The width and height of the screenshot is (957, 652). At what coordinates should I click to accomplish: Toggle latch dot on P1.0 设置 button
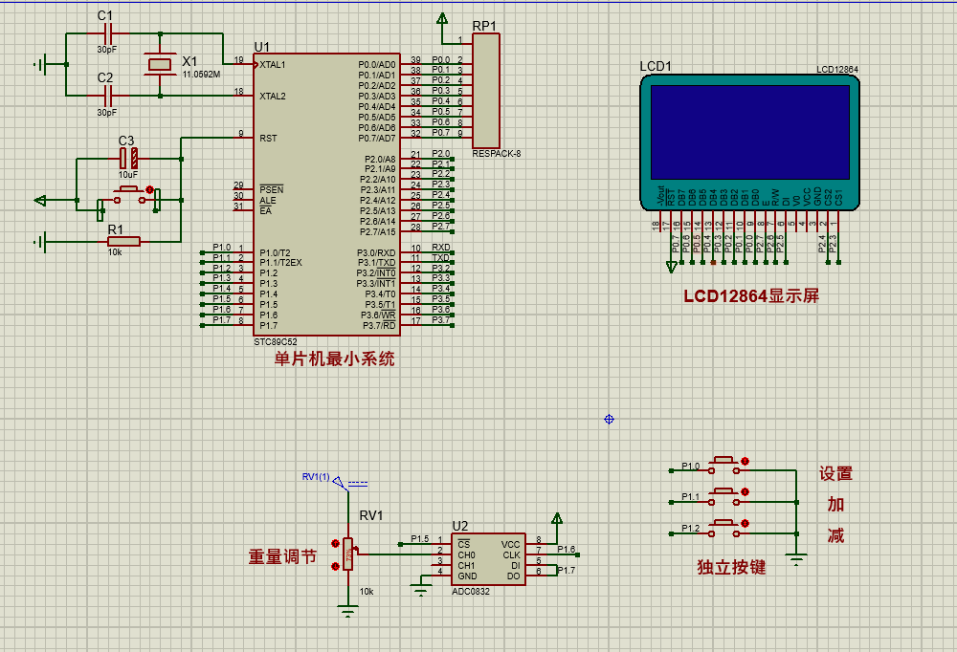click(746, 461)
